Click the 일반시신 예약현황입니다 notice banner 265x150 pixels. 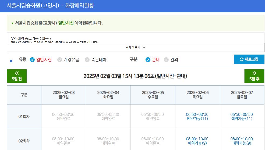(135, 23)
